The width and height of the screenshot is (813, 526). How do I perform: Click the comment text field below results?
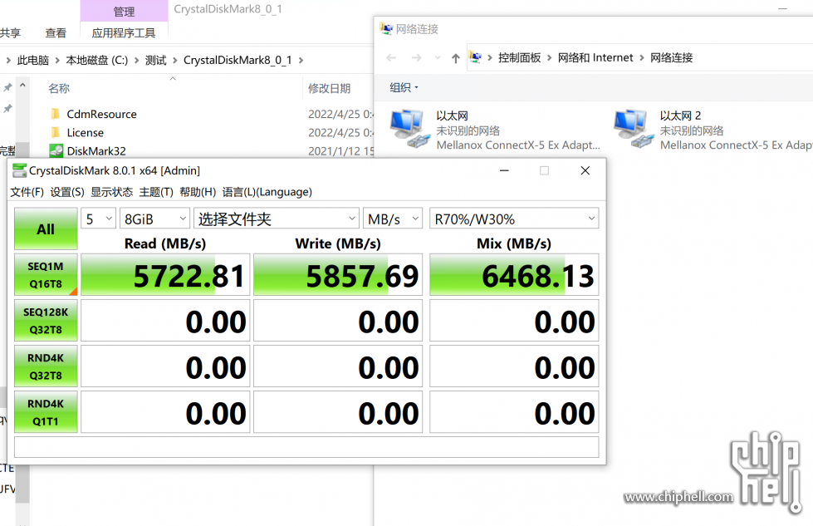[306, 447]
